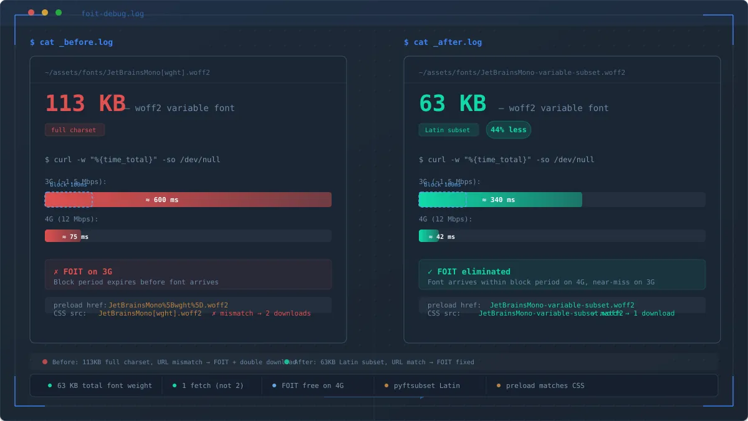The height and width of the screenshot is (421, 748).
Task: Click the green ≈ 340 ms 3G bar
Action: point(501,200)
